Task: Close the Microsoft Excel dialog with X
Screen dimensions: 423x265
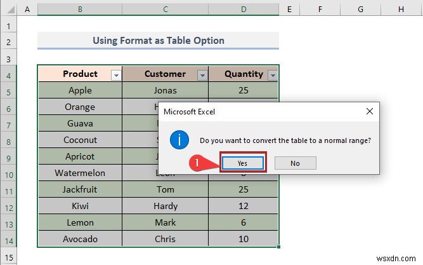Action: (370, 111)
